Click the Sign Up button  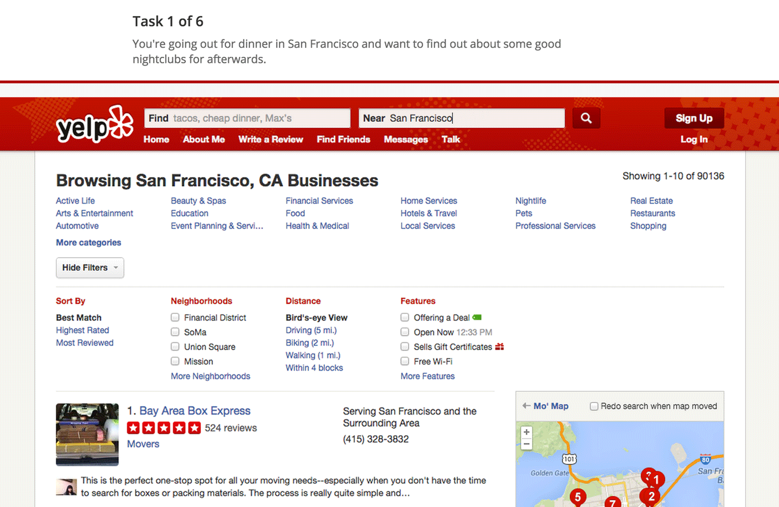tap(694, 118)
